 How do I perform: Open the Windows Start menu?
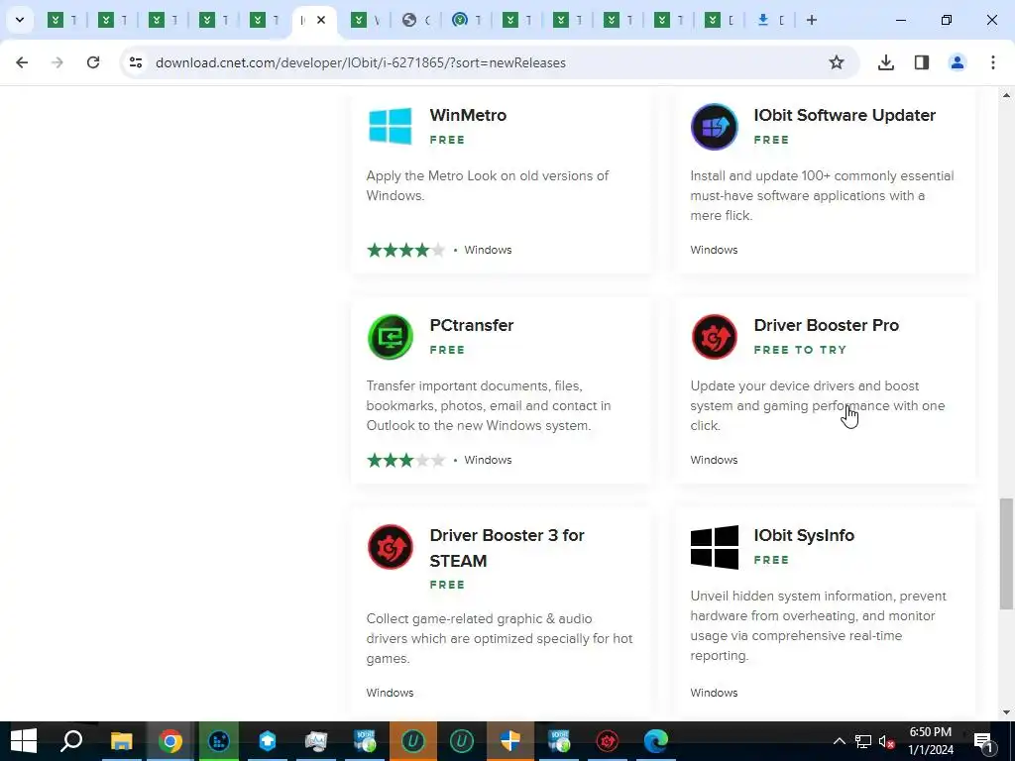[x=24, y=741]
